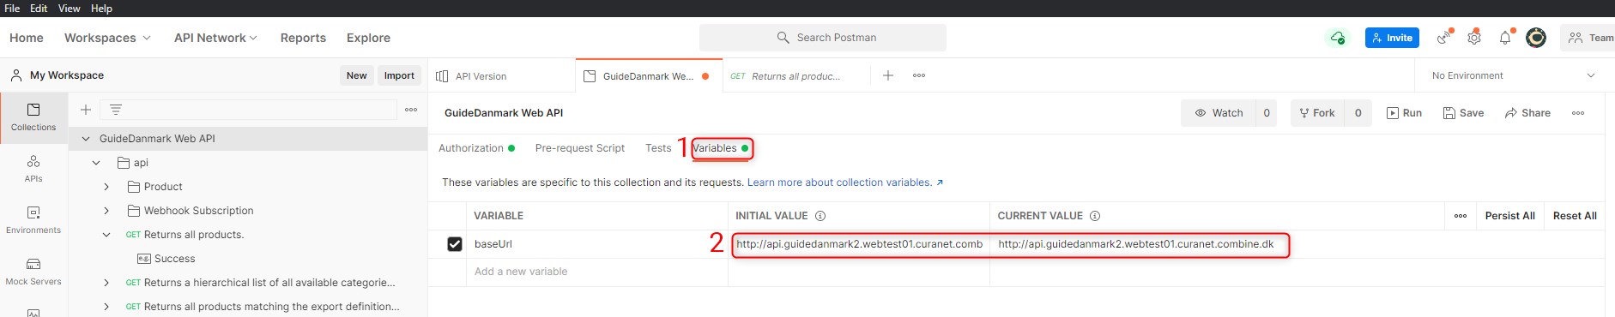
Task: Click the Import button
Action: pyautogui.click(x=399, y=75)
